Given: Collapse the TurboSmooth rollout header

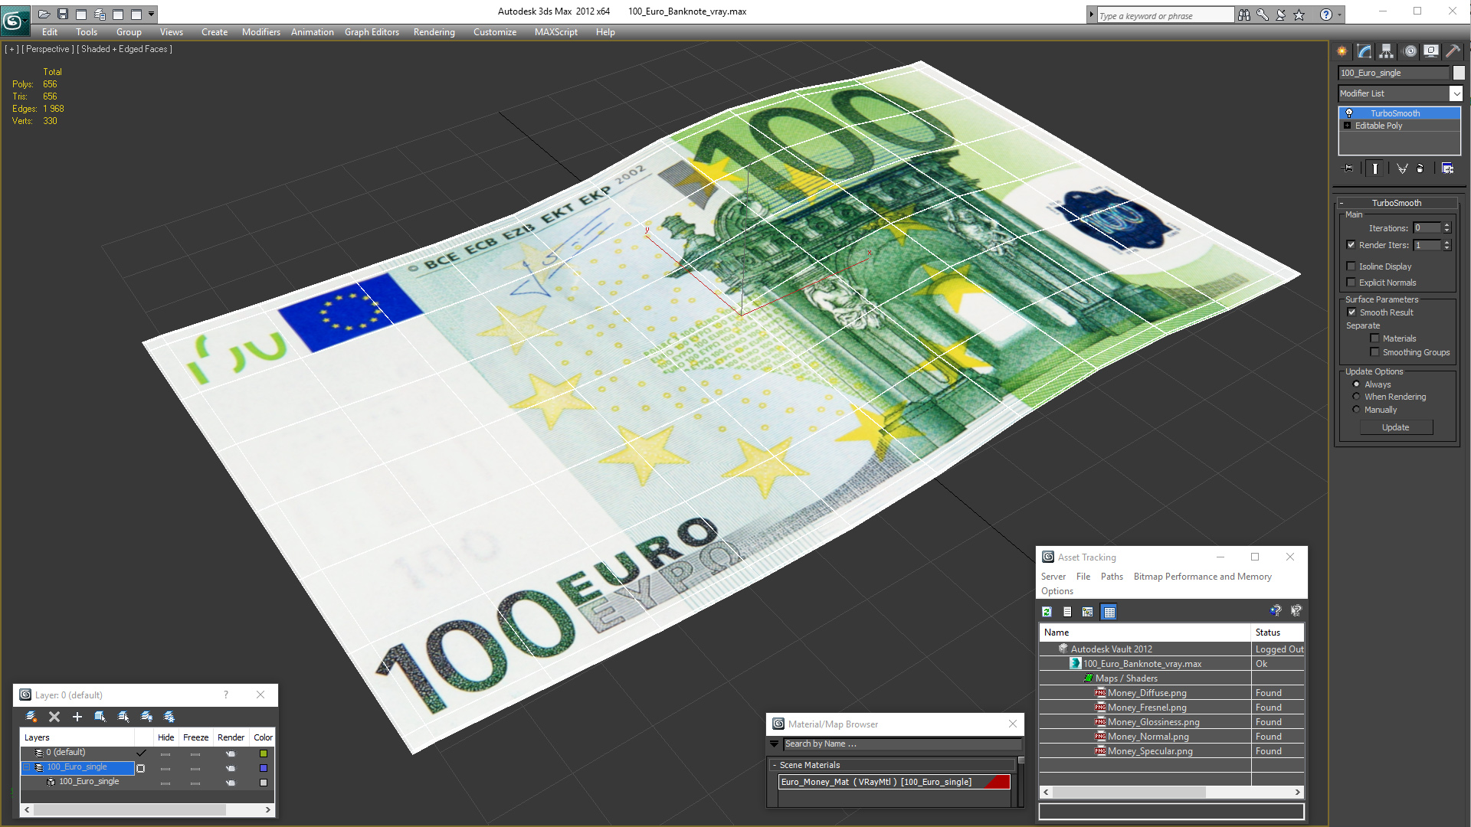Looking at the screenshot, I should pyautogui.click(x=1396, y=203).
